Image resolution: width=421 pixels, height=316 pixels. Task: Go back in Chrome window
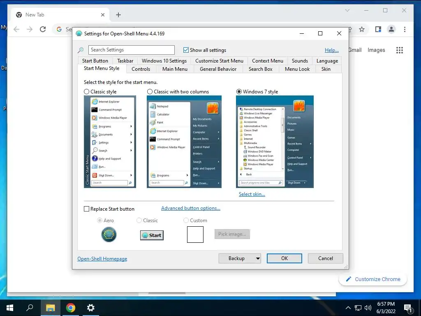16,29
